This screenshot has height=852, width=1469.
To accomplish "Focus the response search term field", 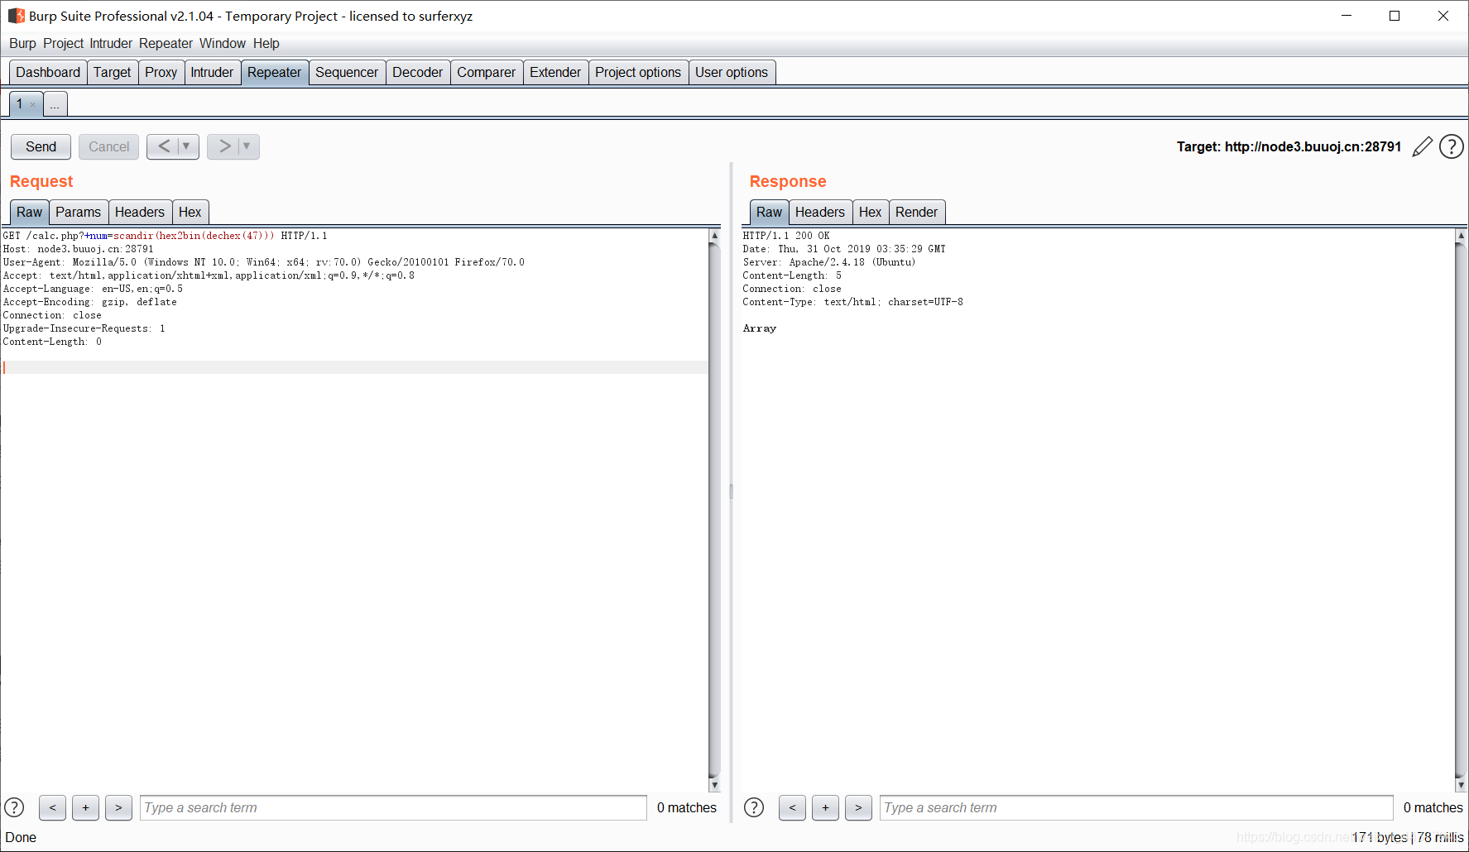I will tap(1136, 807).
